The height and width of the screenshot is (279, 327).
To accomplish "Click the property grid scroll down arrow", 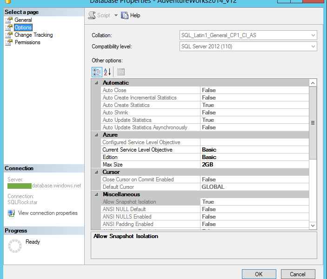I will point(313,226).
